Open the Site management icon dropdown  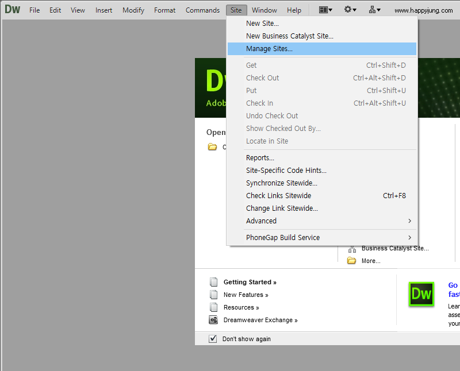click(x=375, y=10)
